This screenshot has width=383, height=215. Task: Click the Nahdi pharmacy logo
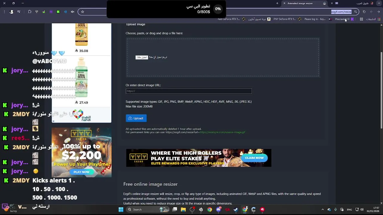(81, 115)
